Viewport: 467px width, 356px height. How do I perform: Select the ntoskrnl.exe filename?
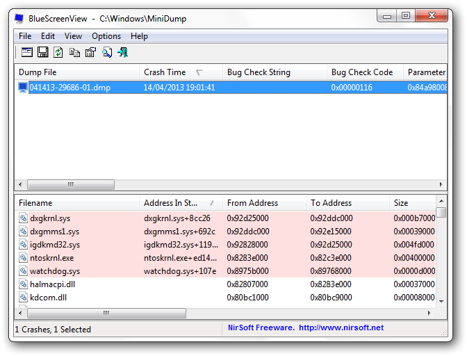pos(52,258)
